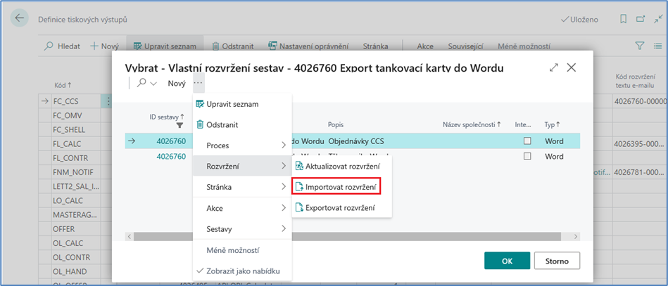Tick the checkbox in the Objednávky CCS row
Screen dimensions: 668x286
526,141
